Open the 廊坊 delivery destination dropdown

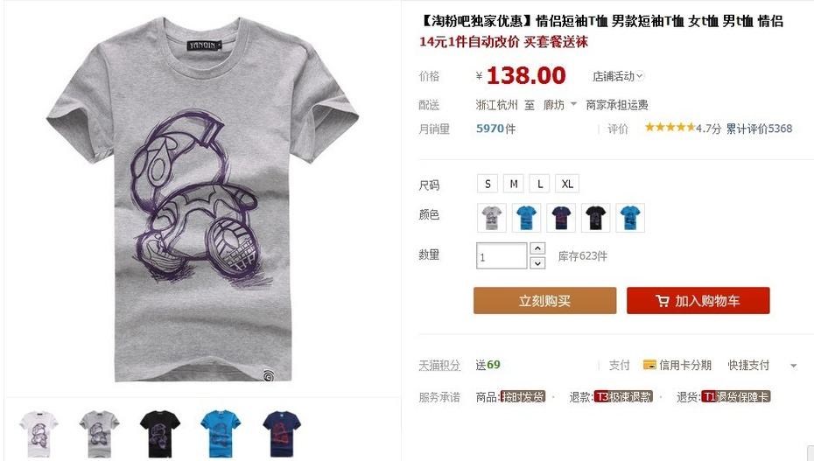tap(559, 105)
